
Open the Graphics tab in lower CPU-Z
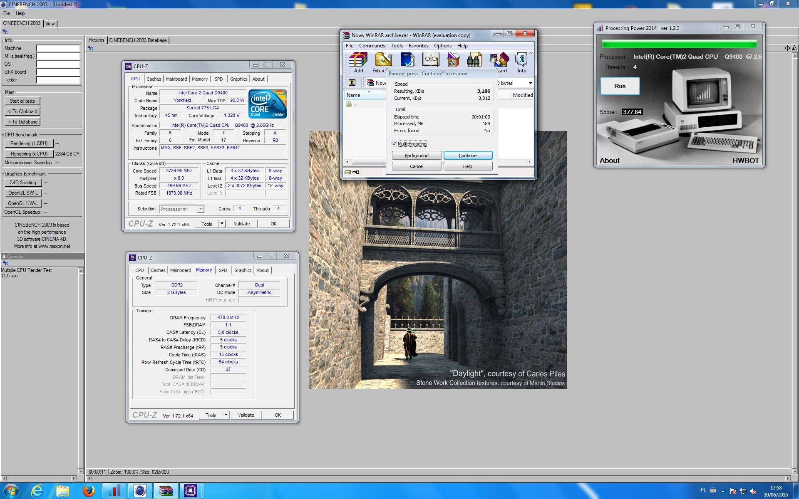[x=243, y=270]
